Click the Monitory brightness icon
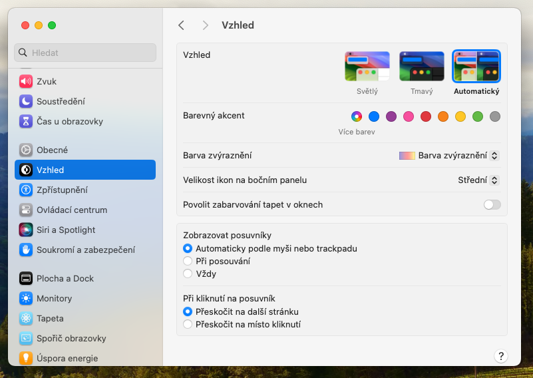This screenshot has height=378, width=533. point(26,298)
